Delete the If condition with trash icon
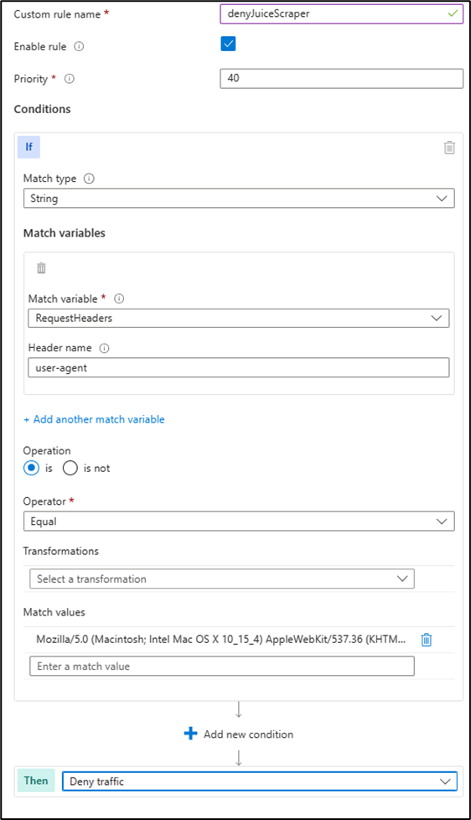 coord(449,148)
